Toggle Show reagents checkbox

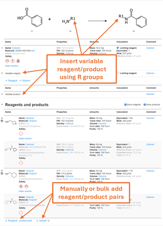click(126, 105)
